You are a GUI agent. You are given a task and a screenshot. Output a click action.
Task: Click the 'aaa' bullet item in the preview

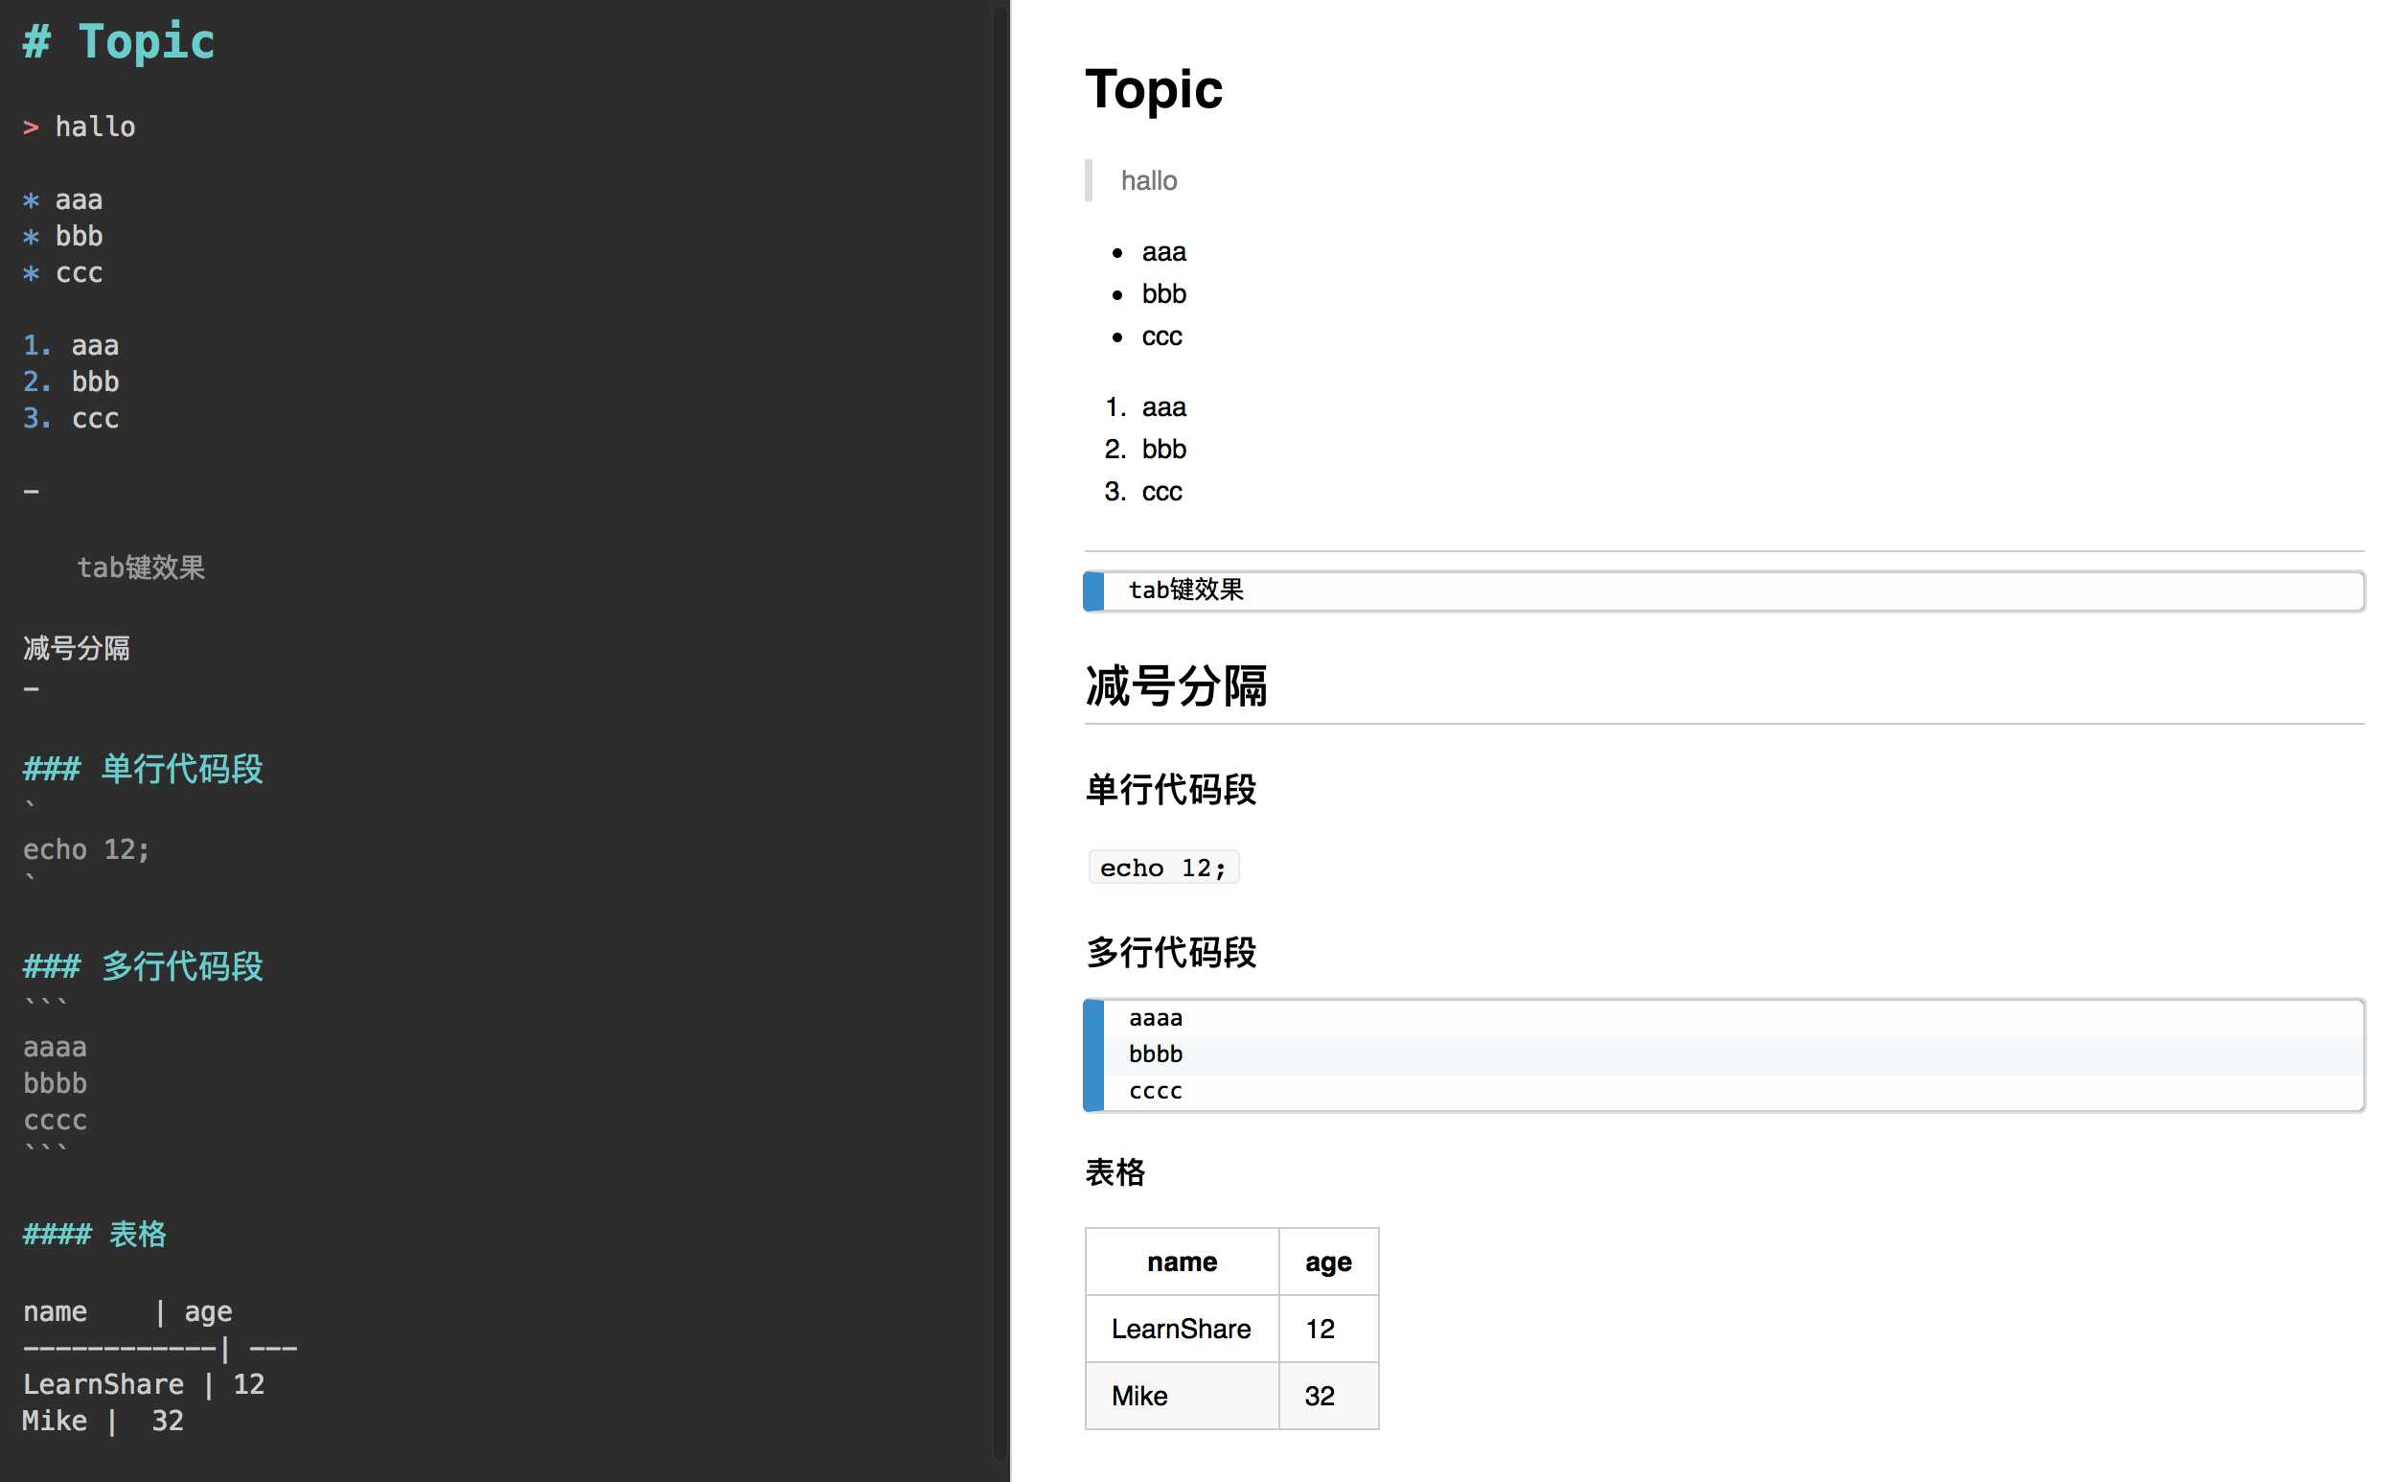(1163, 252)
